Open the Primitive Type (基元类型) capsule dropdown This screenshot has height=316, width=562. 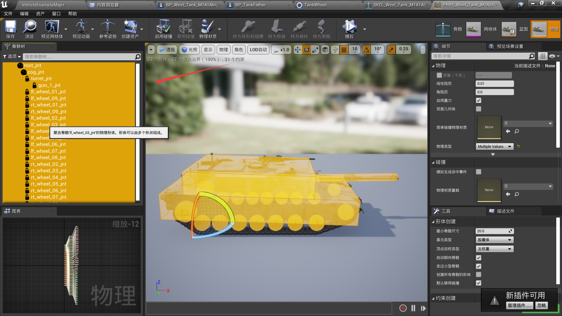494,240
